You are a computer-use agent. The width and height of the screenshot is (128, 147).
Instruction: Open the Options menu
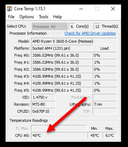click(x=27, y=17)
